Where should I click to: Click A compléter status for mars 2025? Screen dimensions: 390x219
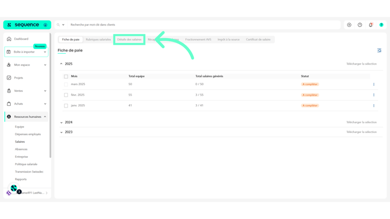pyautogui.click(x=310, y=84)
